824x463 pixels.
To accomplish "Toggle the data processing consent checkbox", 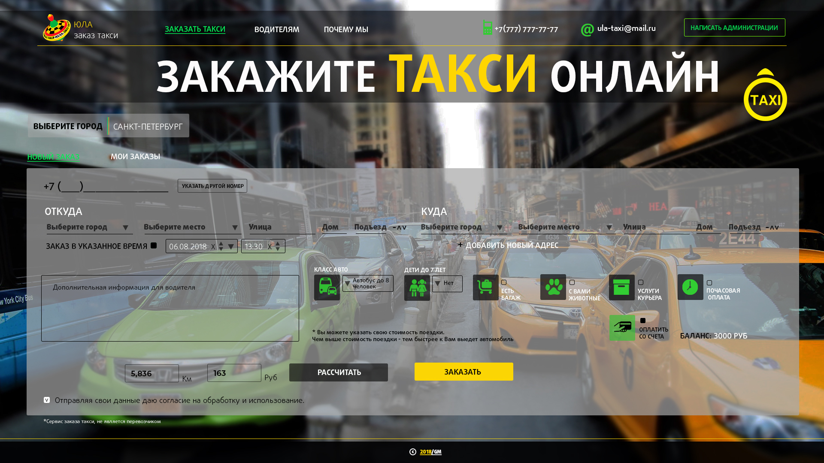I will 47,400.
